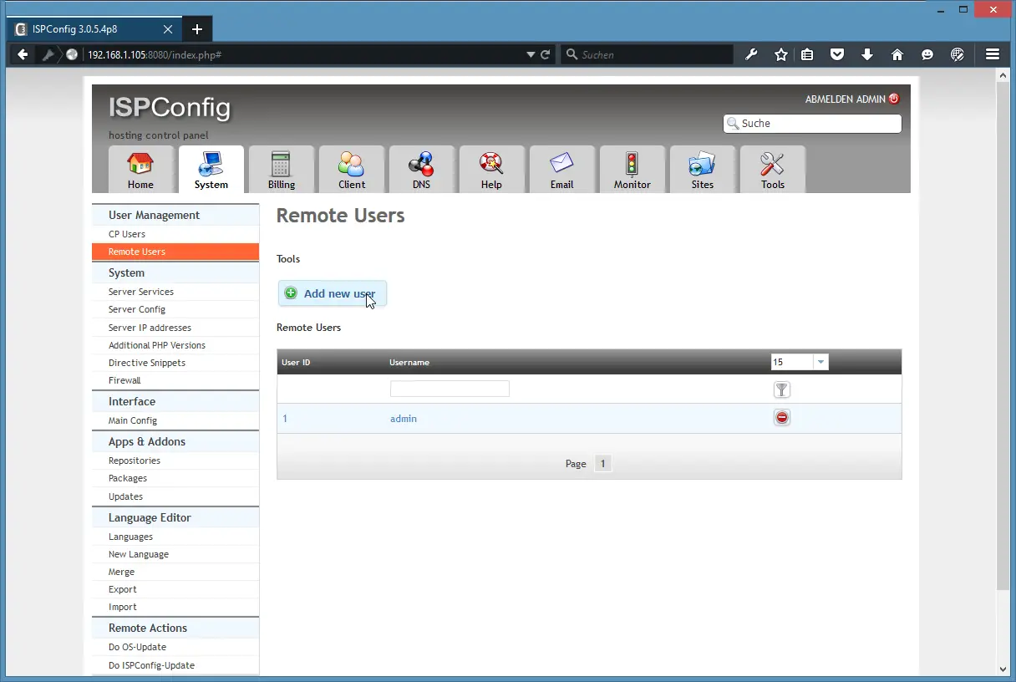The image size is (1016, 682).
Task: Open the Client module
Action: tap(351, 170)
